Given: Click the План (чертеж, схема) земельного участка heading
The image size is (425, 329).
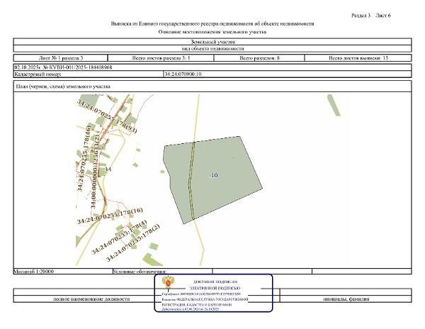Looking at the screenshot, I should pyautogui.click(x=63, y=87).
